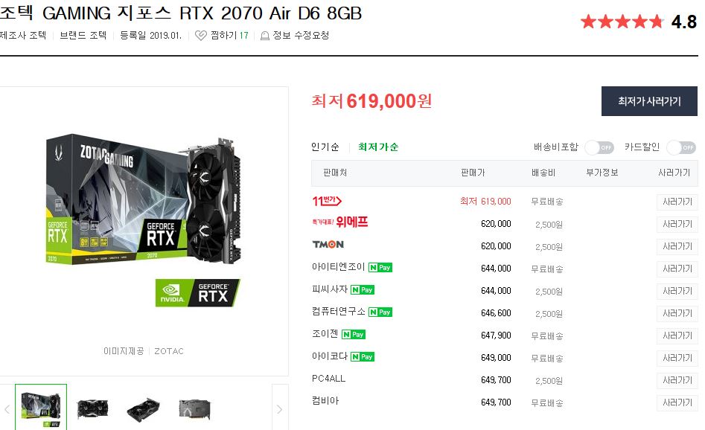Click 사러가기 for the 컴비아 row
Screen dimensions: 705x430
[677, 402]
